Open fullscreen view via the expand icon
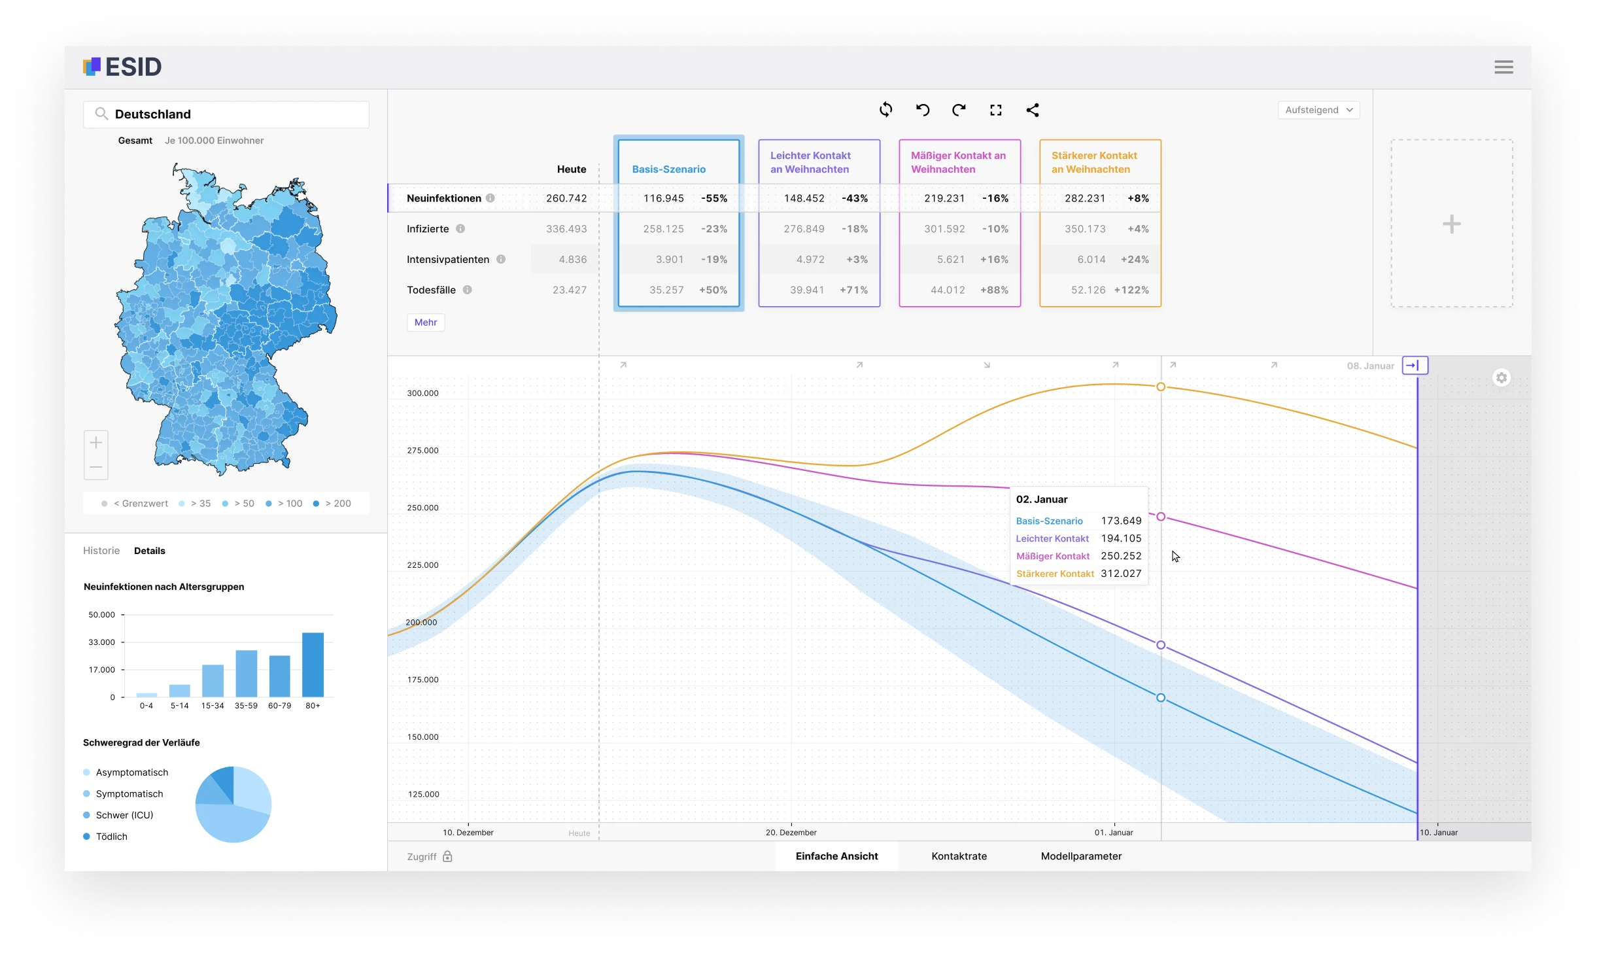The width and height of the screenshot is (1597, 955). click(x=996, y=109)
